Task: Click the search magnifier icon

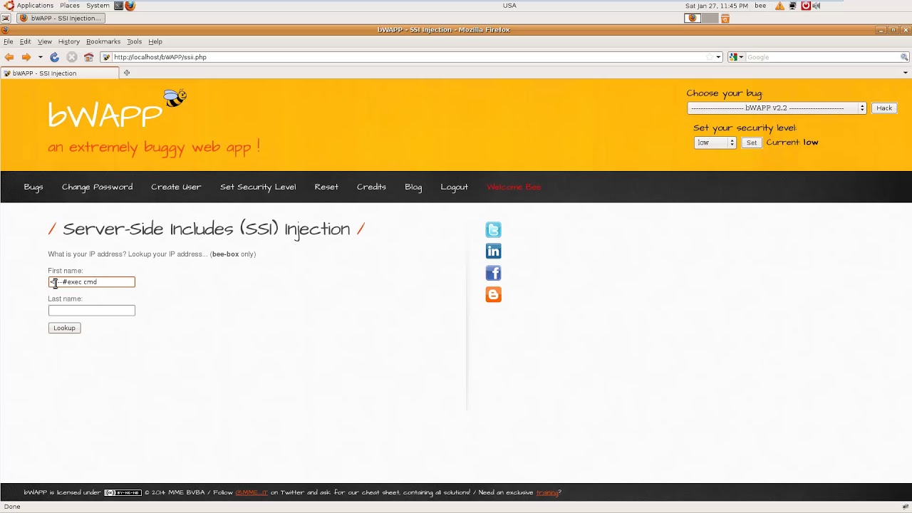Action: click(x=904, y=57)
